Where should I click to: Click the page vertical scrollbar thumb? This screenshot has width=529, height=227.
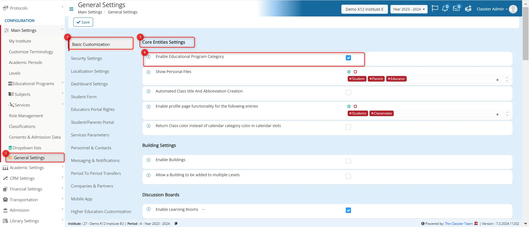[525, 33]
